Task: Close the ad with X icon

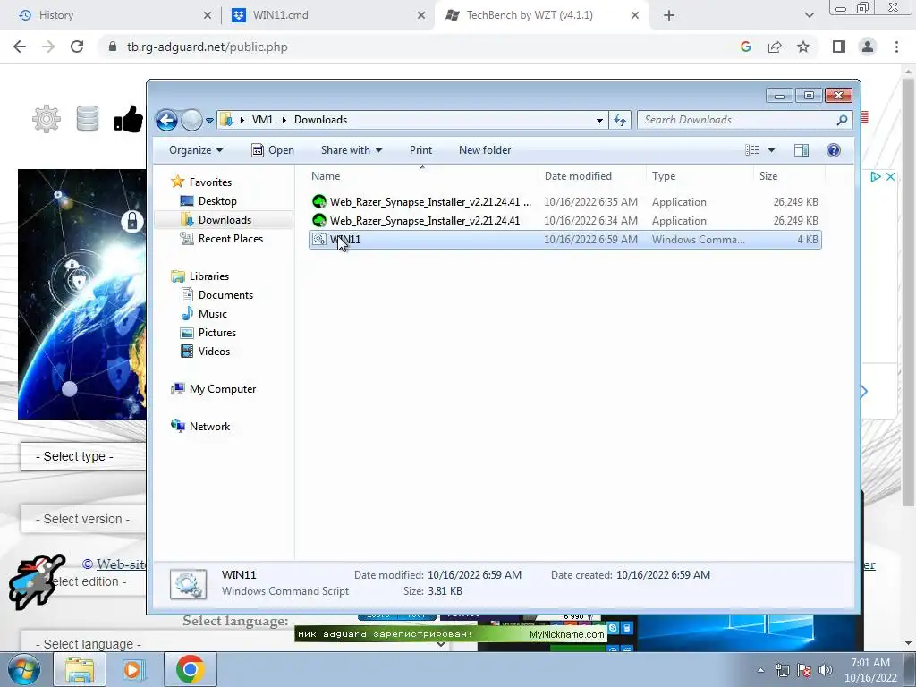Action: pos(890,176)
